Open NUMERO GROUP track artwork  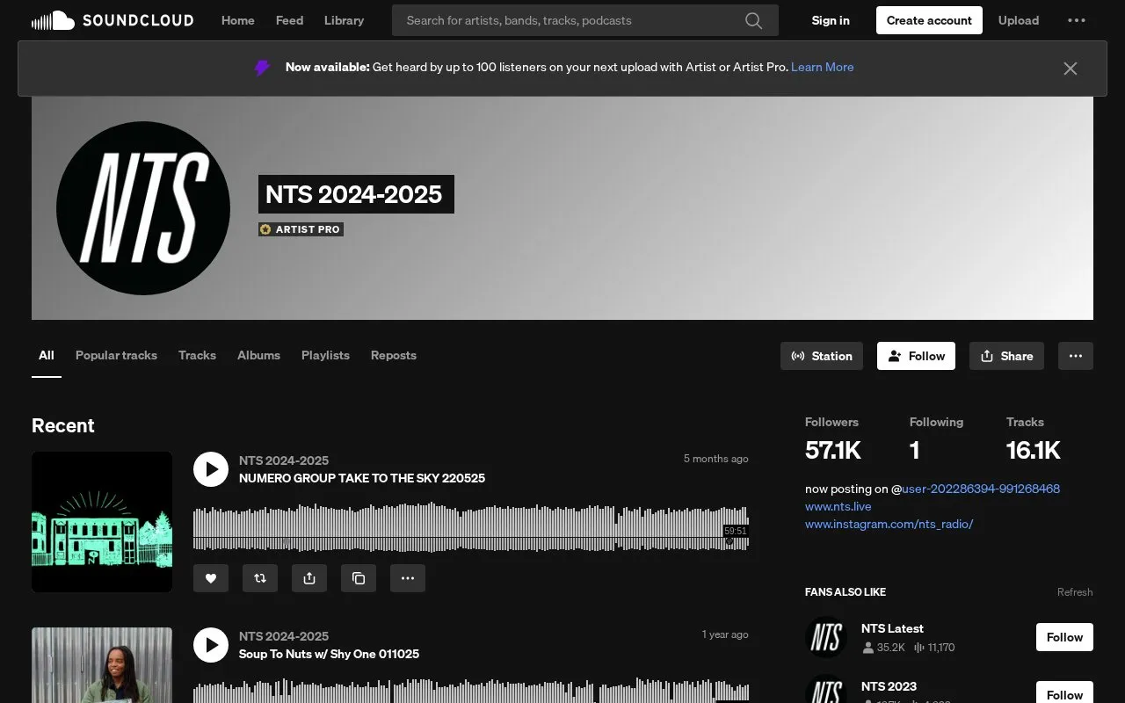(x=102, y=522)
